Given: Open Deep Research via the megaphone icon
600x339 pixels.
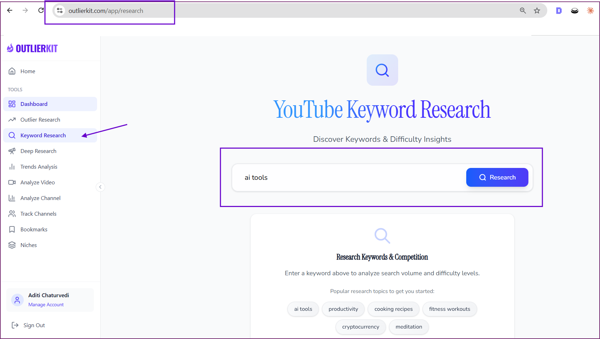Looking at the screenshot, I should pyautogui.click(x=12, y=151).
